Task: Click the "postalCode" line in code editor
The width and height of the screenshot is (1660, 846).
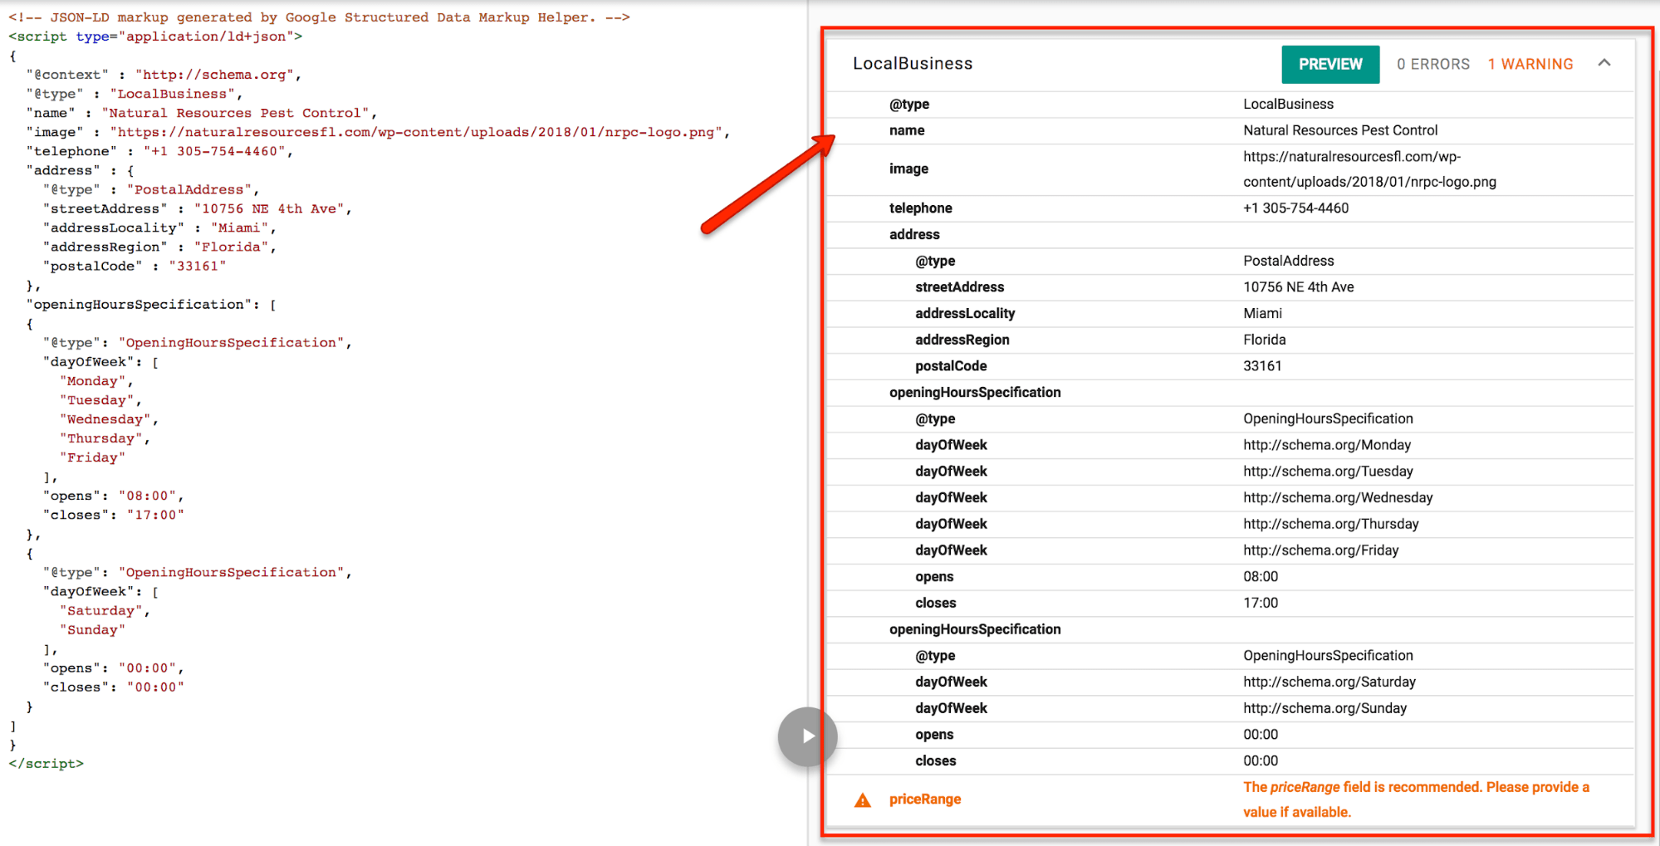Action: (134, 266)
